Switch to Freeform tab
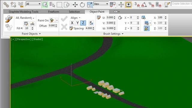The height and width of the screenshot is (108, 192). (53, 12)
